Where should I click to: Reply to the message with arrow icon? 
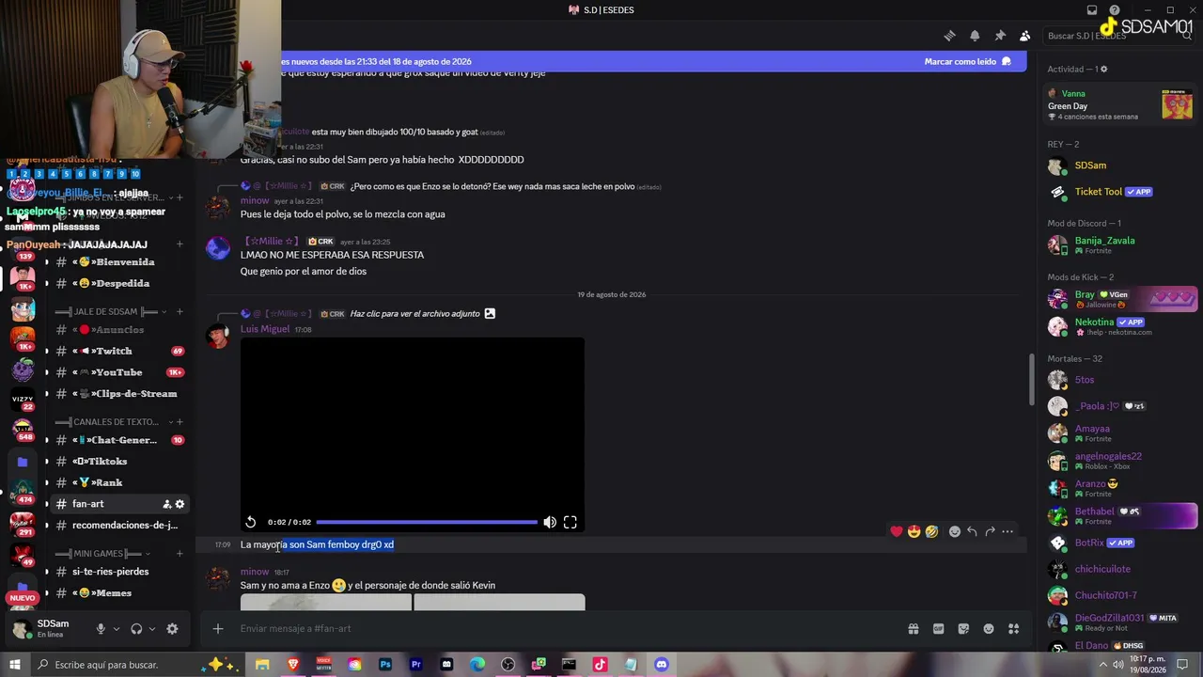point(973,531)
